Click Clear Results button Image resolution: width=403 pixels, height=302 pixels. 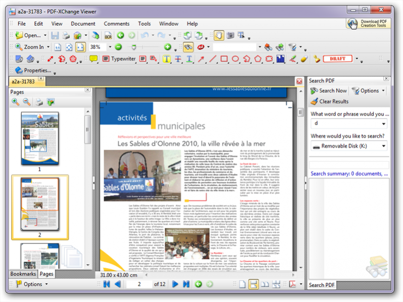pos(329,101)
